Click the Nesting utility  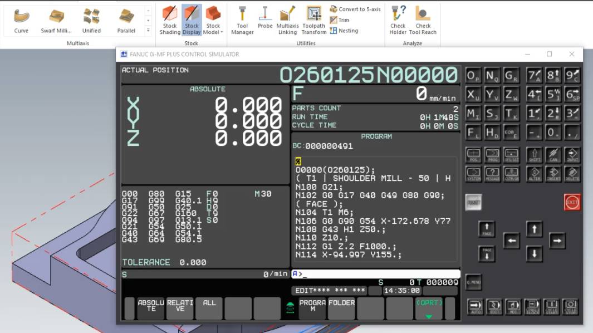coord(344,31)
